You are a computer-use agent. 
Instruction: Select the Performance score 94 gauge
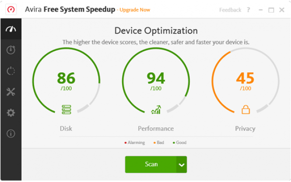156,81
